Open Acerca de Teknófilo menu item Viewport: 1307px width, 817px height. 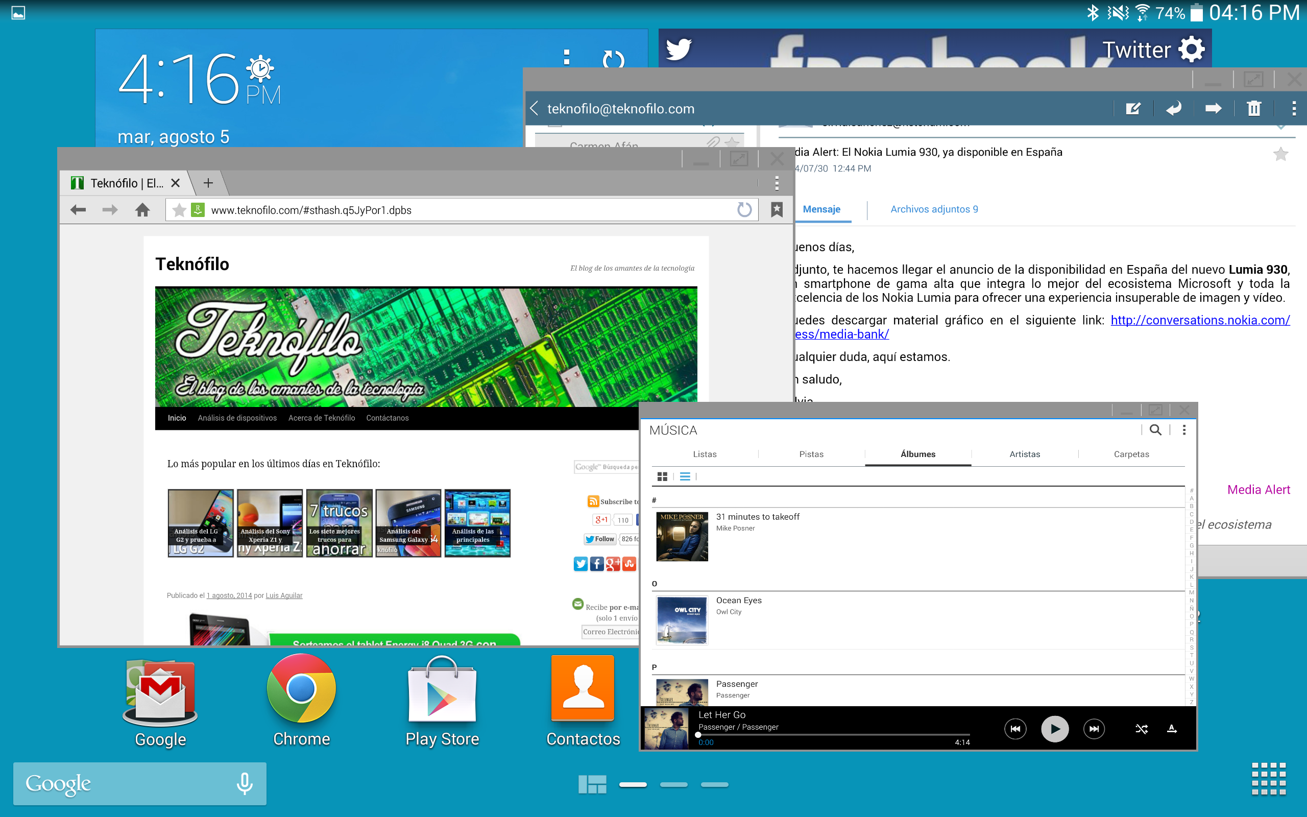pyautogui.click(x=321, y=418)
